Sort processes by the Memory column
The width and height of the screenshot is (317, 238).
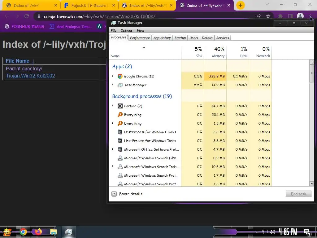[215, 52]
